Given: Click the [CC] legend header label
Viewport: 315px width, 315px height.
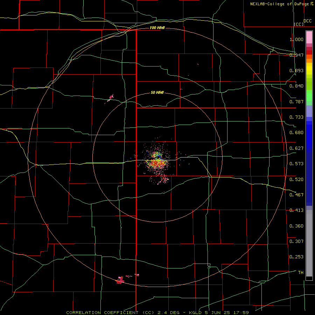Looking at the screenshot, I should (299, 24).
